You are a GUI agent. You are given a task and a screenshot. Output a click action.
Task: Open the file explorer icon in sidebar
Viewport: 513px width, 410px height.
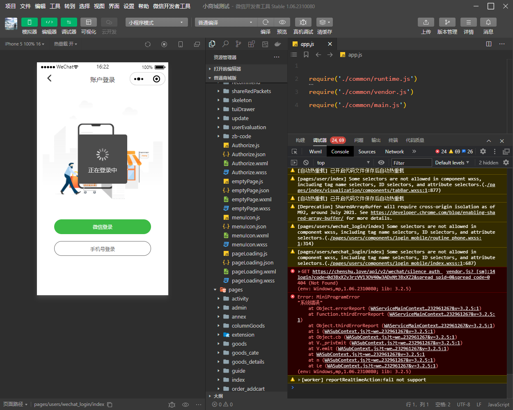pos(212,44)
